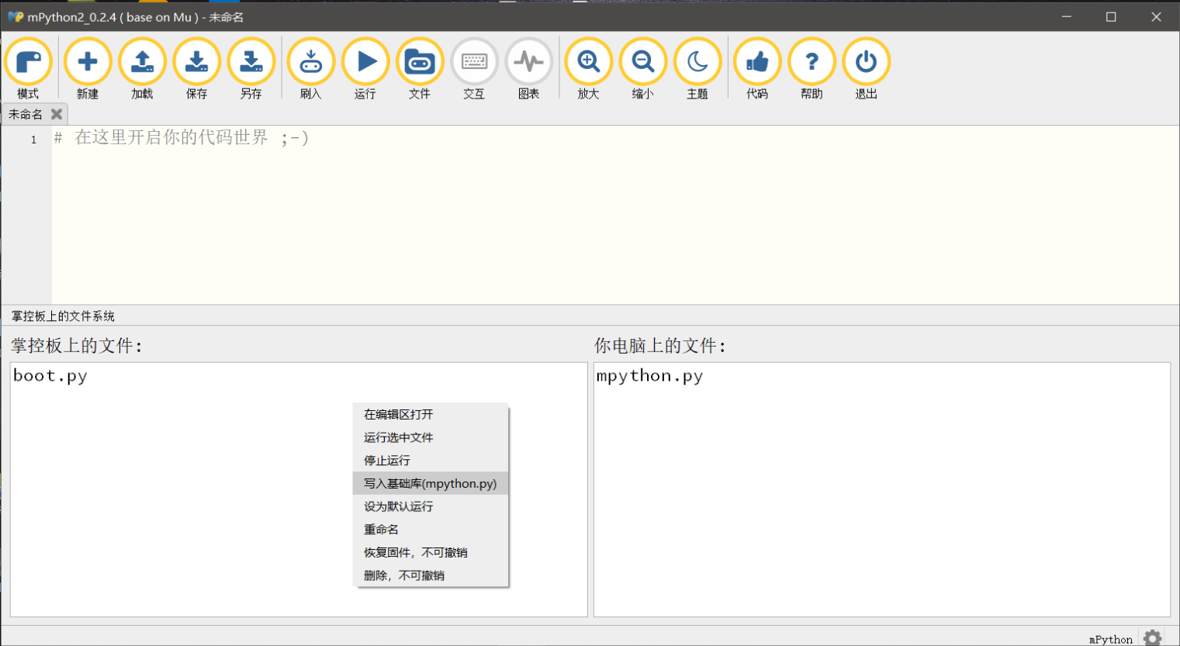The width and height of the screenshot is (1180, 646).
Task: Run the script using 运行
Action: tap(365, 68)
